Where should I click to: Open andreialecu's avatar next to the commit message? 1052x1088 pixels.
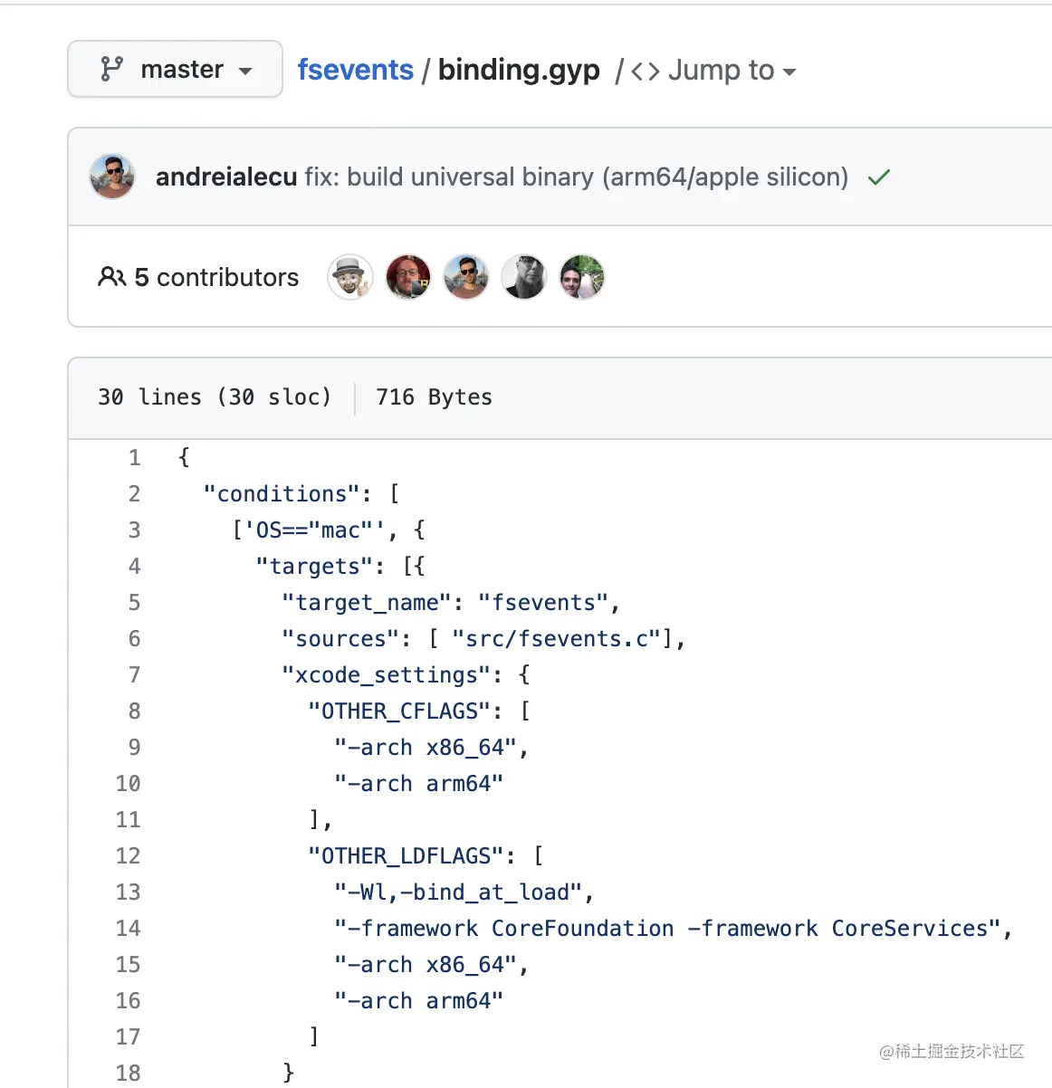point(112,177)
